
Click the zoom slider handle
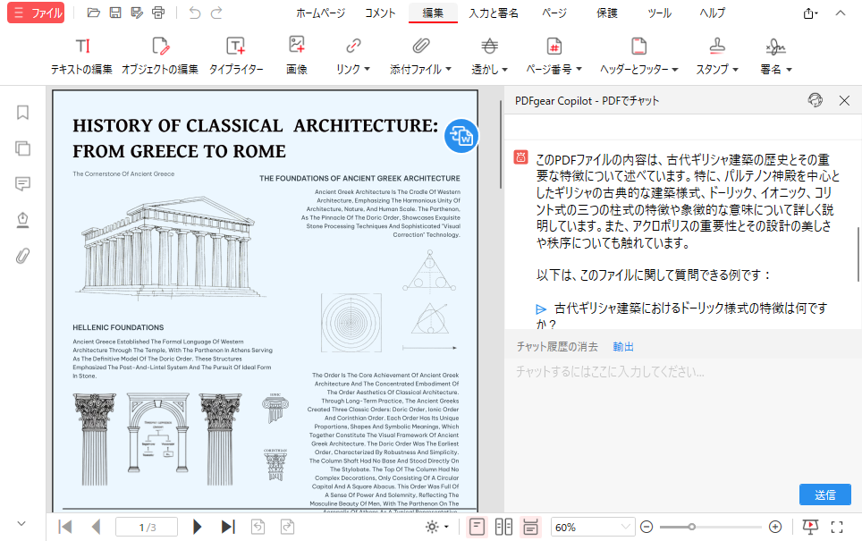click(x=691, y=527)
